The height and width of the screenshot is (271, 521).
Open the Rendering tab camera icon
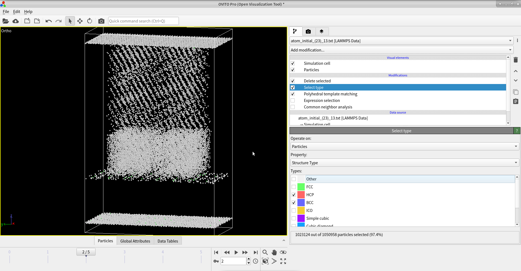point(308,31)
